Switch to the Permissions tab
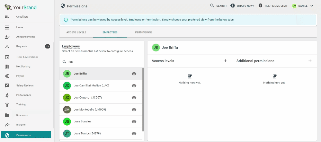This screenshot has height=142, width=321. point(144,32)
